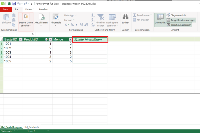The height and width of the screenshot is (133, 200).
Task: Select the tbl_Bestellungen sheet tab
Action: [x=11, y=127]
